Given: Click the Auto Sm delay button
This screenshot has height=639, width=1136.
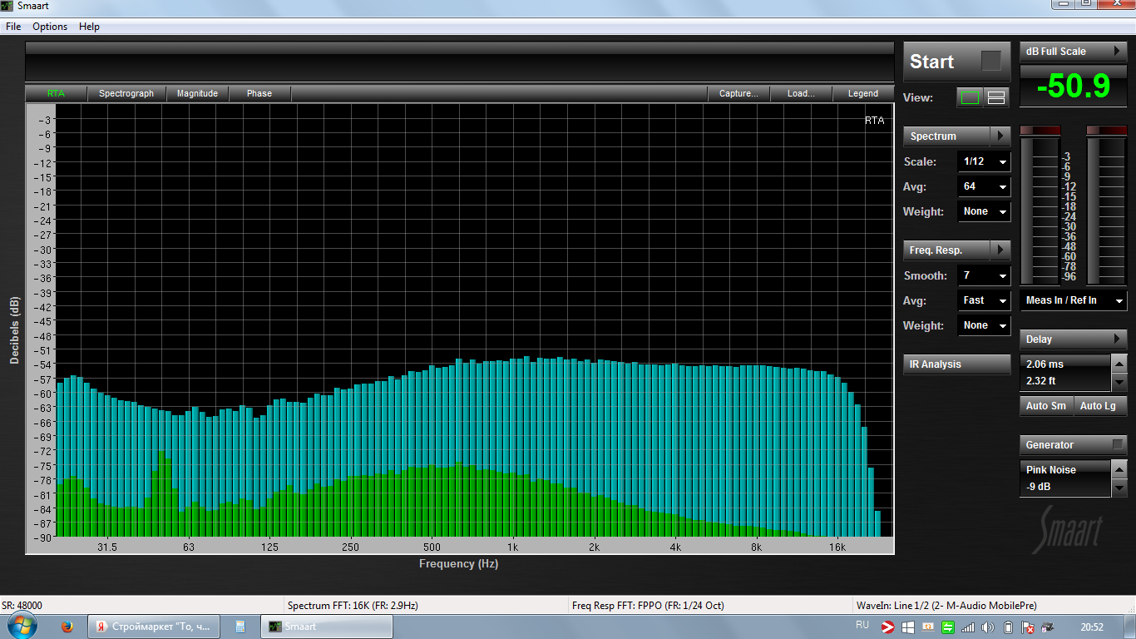Looking at the screenshot, I should [1045, 406].
